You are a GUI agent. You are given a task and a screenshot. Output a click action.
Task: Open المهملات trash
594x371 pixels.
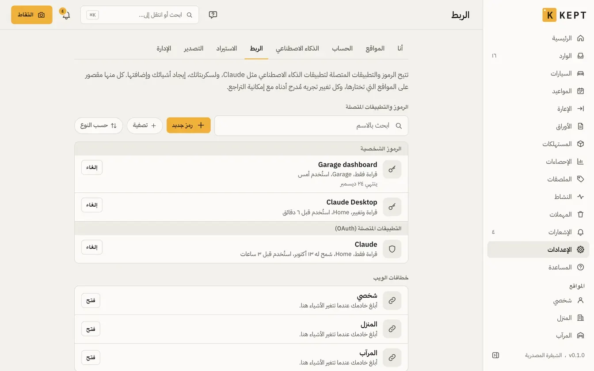click(538, 214)
